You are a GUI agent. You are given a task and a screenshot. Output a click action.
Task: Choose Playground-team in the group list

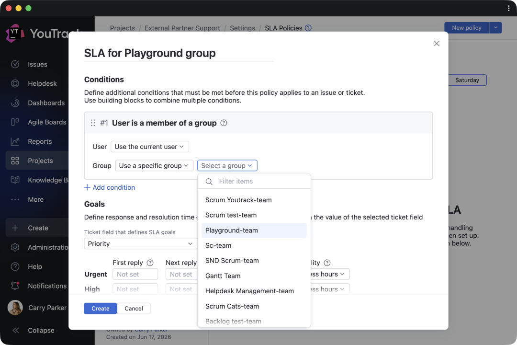point(254,230)
